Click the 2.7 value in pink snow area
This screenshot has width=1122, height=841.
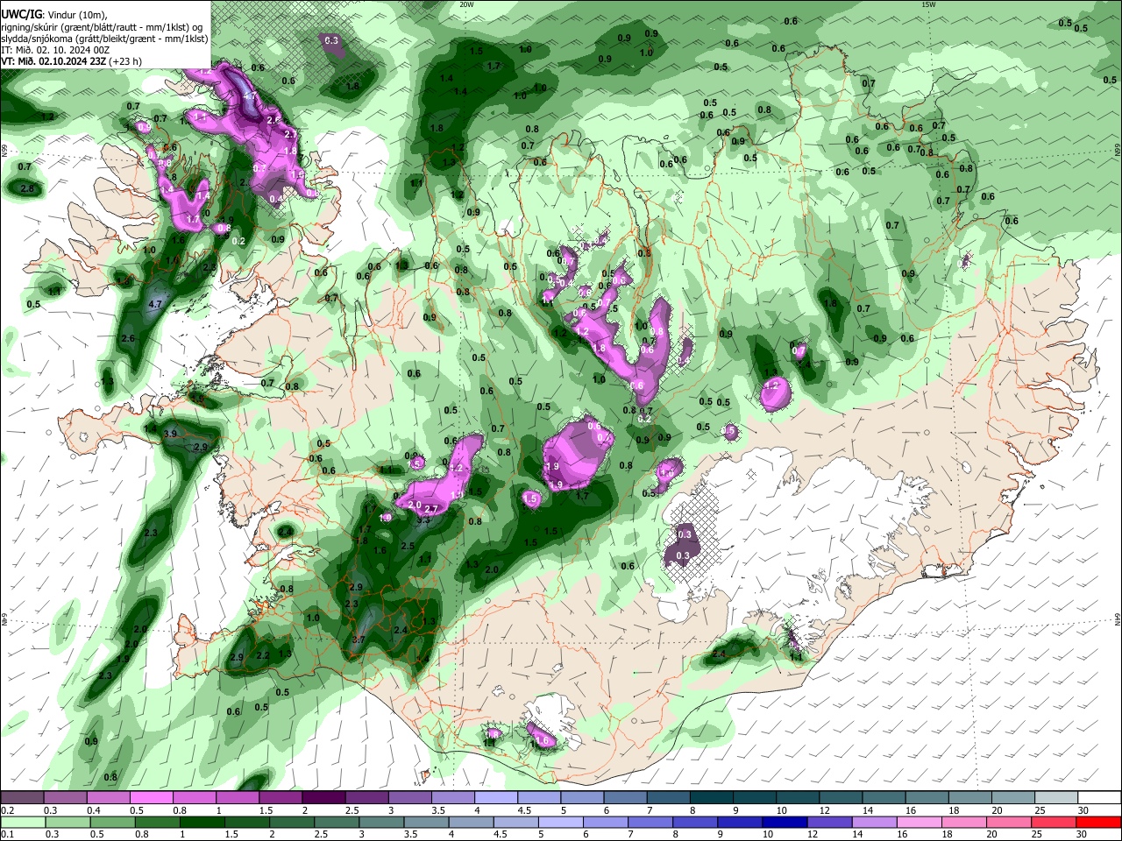(x=430, y=509)
